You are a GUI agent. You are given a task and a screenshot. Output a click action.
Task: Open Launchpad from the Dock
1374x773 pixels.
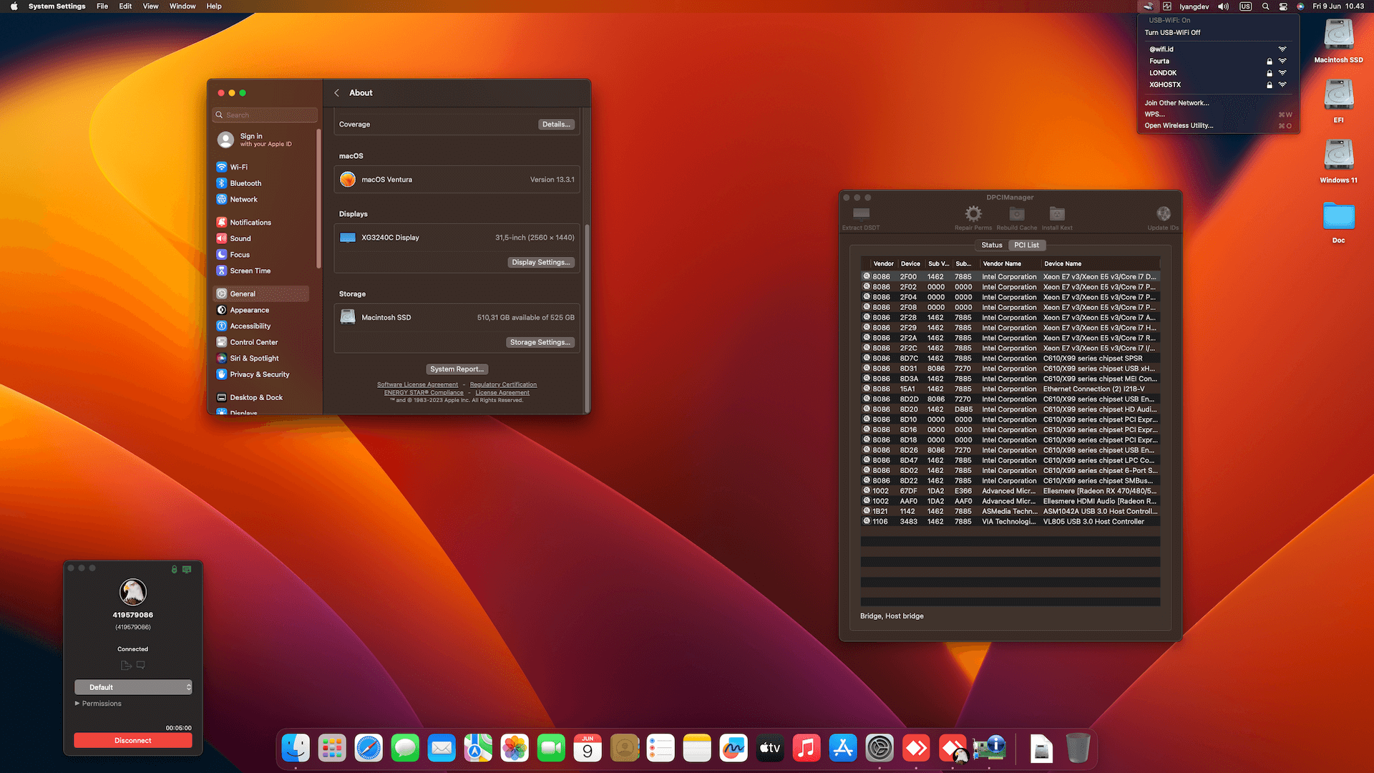pos(332,747)
